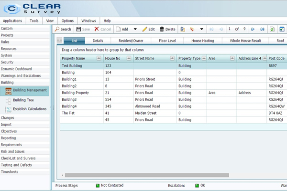287x191 pixels.
Task: Open the Add button dropdown arrow
Action: click(x=135, y=29)
